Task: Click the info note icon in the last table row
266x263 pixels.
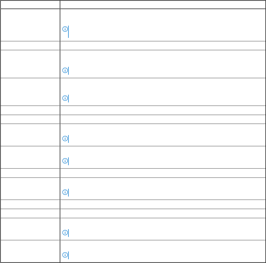Action: pos(65,255)
